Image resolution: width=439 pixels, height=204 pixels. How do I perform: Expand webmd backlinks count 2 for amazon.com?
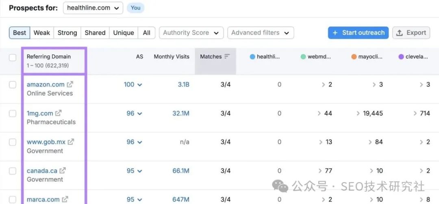(327, 84)
